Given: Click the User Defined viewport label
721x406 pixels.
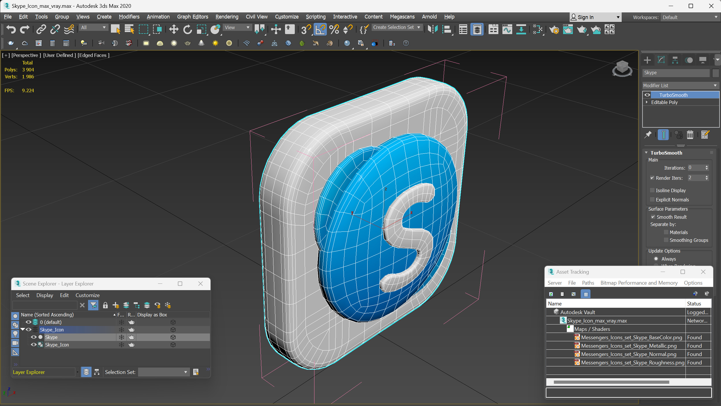Looking at the screenshot, I should tap(59, 55).
